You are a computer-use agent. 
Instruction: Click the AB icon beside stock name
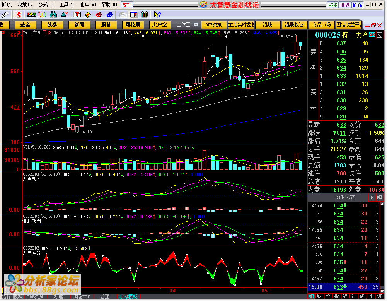(x=372, y=35)
